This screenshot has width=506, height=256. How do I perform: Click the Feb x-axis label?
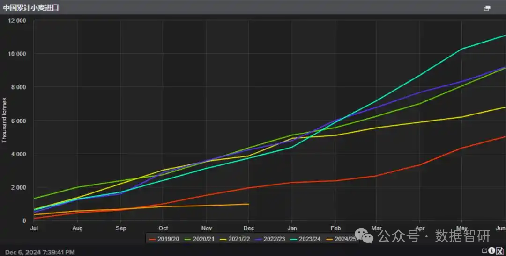tap(335, 228)
